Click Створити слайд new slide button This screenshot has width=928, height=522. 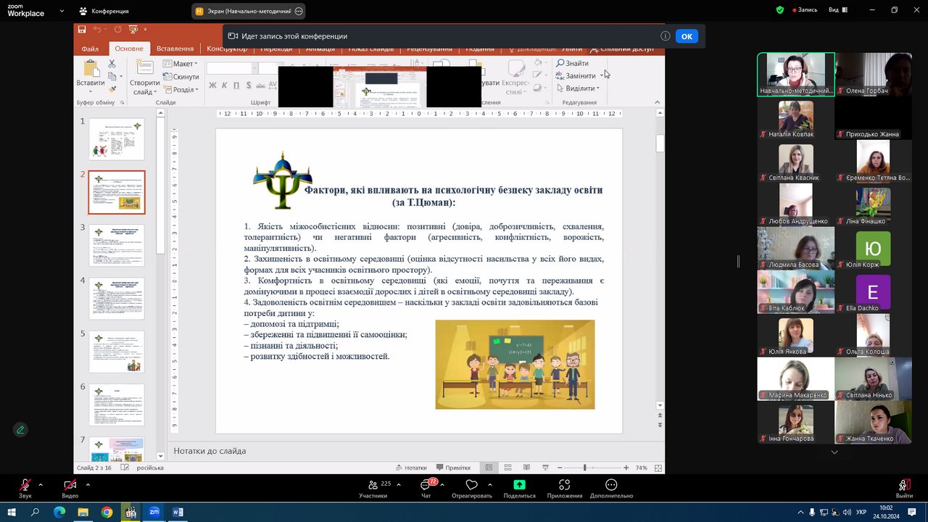(x=145, y=78)
